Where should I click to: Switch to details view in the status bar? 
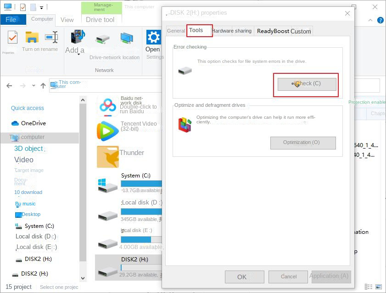[x=369, y=287]
